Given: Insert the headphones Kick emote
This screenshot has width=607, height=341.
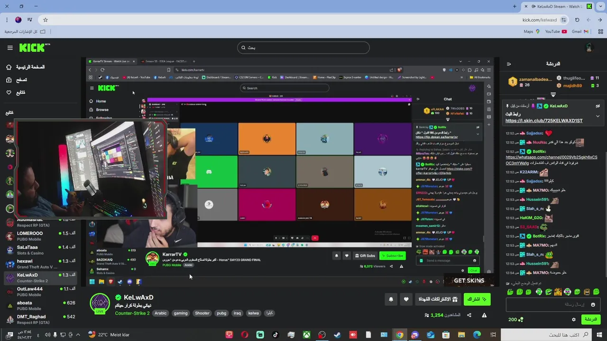Looking at the screenshot, I should pos(539,292).
